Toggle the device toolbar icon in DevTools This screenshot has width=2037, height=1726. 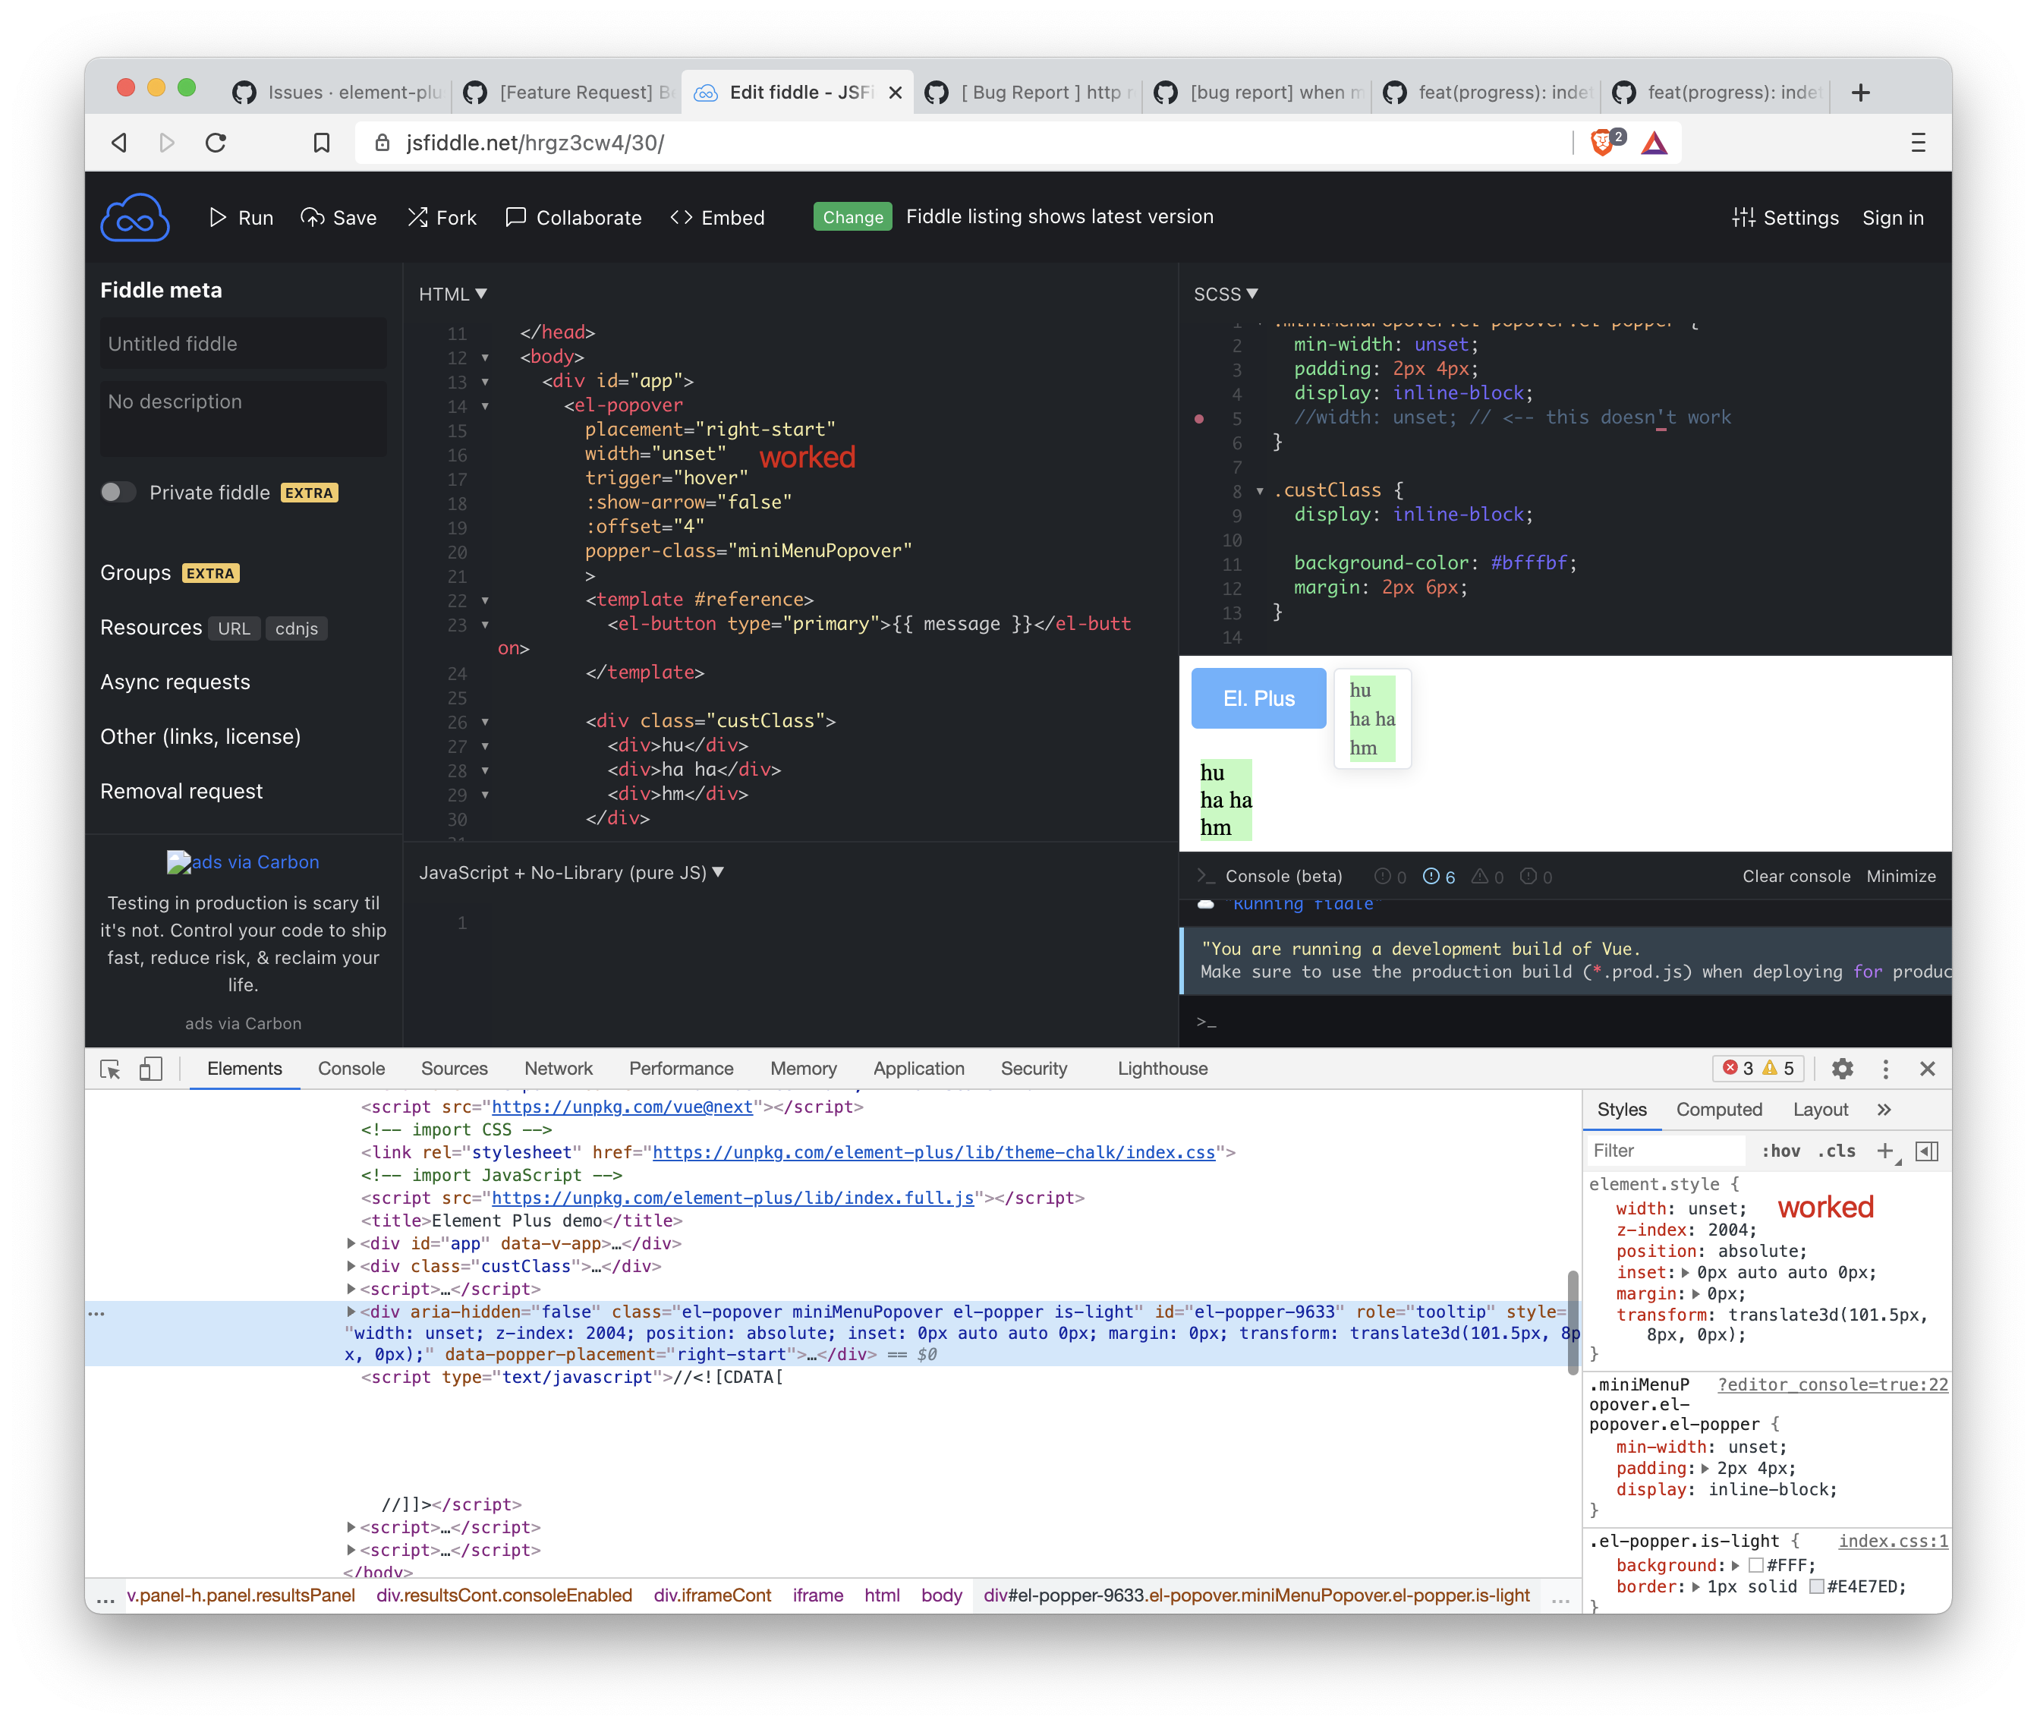[x=151, y=1069]
